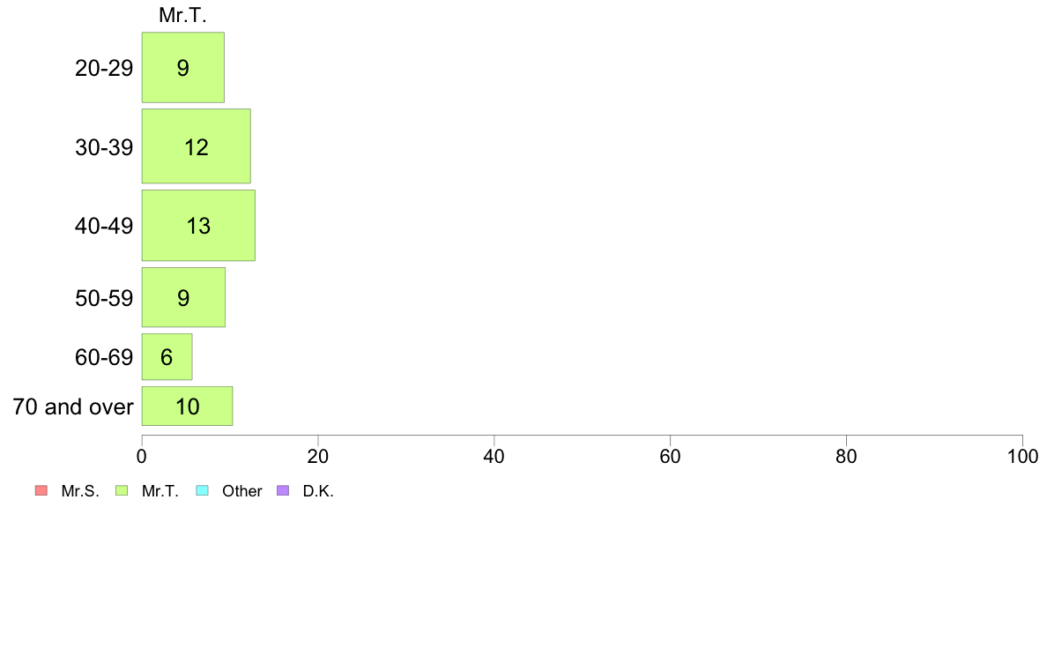Select the 50-59 bar showing 9

[x=183, y=297]
